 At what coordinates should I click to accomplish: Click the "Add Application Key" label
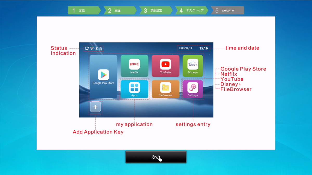pyautogui.click(x=98, y=132)
